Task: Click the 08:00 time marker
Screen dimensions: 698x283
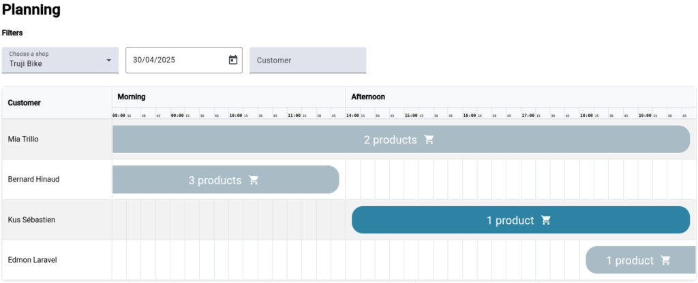Action: pyautogui.click(x=119, y=116)
